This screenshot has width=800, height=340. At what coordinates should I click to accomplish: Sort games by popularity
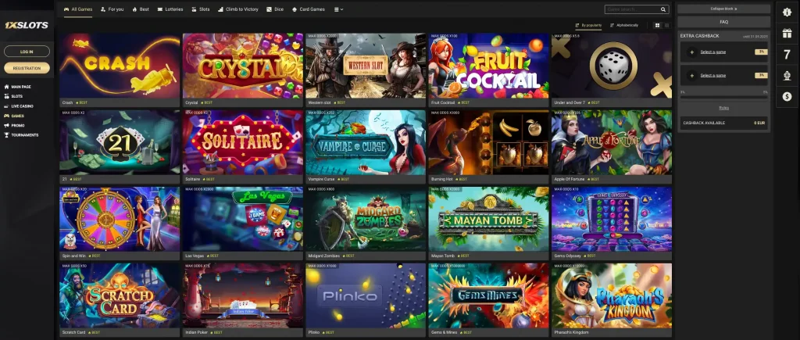tap(588, 25)
